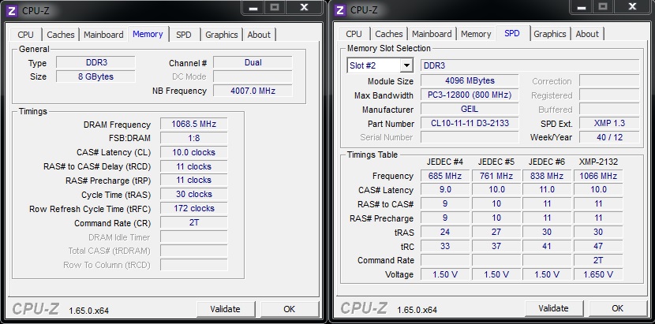Click the Week/Year 40 / 12 value
The image size is (655, 324).
point(609,137)
